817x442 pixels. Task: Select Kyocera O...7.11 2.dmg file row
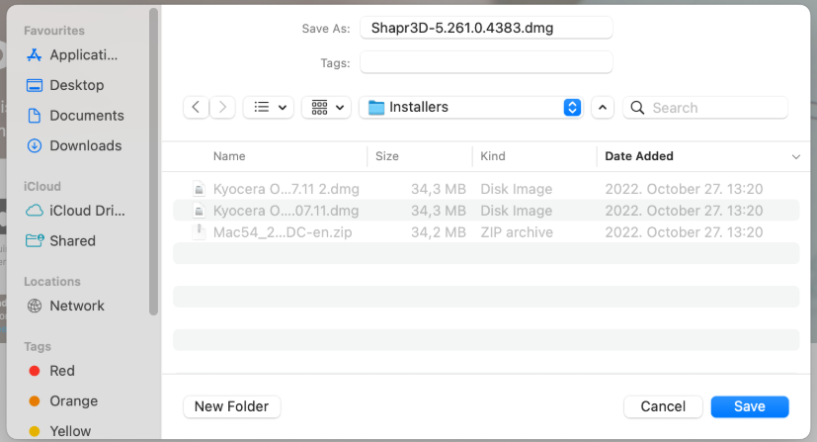[486, 189]
